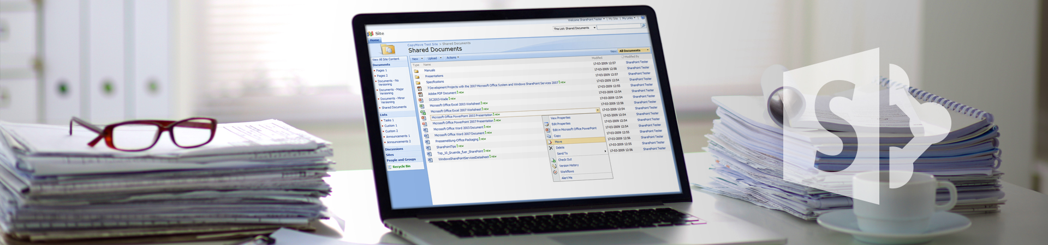Viewport: 1048px width, 245px height.
Task: Click the Manuals folder icon
Action: point(416,71)
